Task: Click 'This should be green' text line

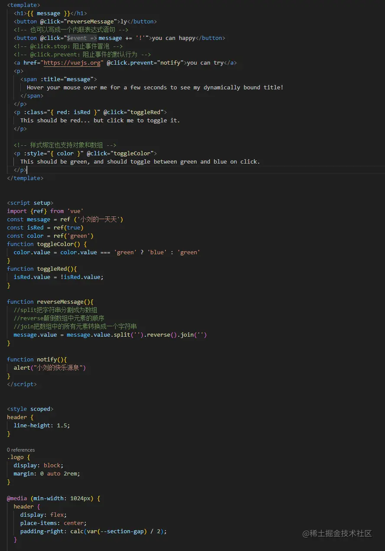Action: (140, 161)
